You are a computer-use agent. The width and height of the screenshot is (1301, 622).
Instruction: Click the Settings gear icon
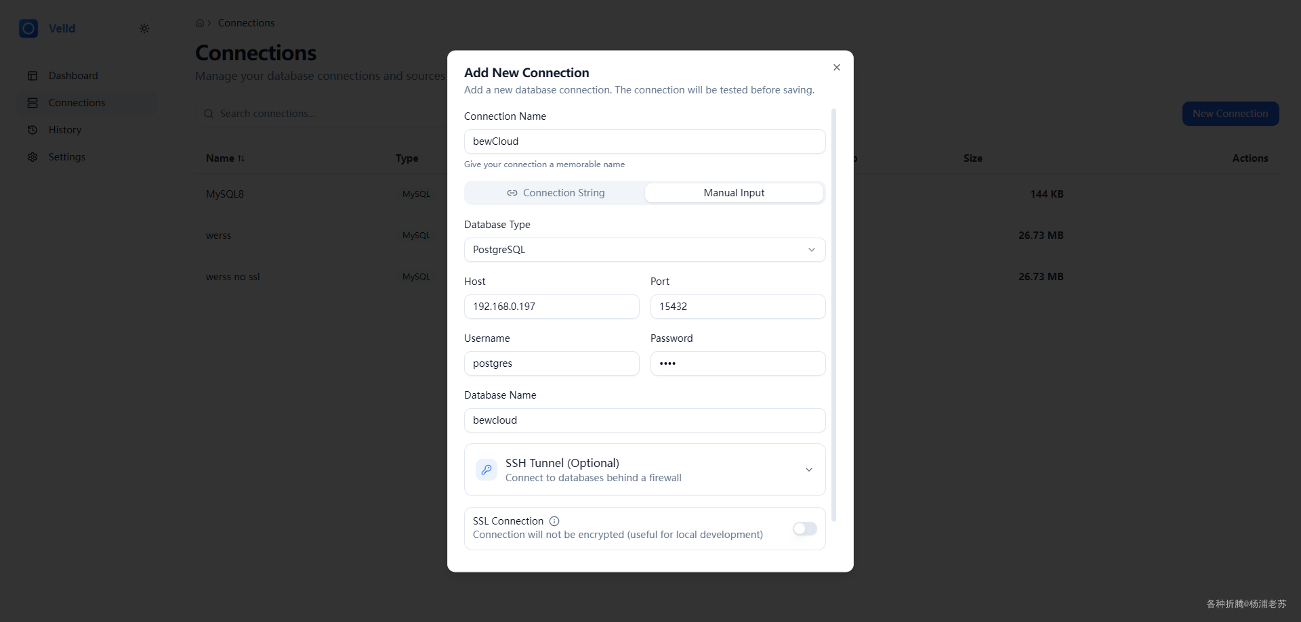point(33,157)
